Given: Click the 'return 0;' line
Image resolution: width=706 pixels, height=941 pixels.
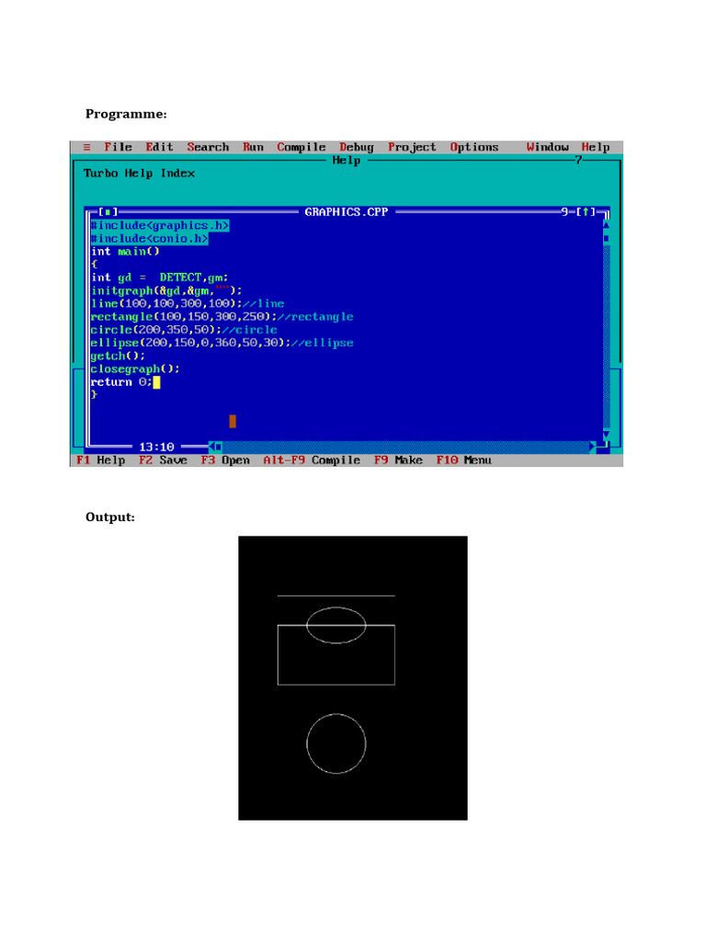Looking at the screenshot, I should (x=121, y=382).
